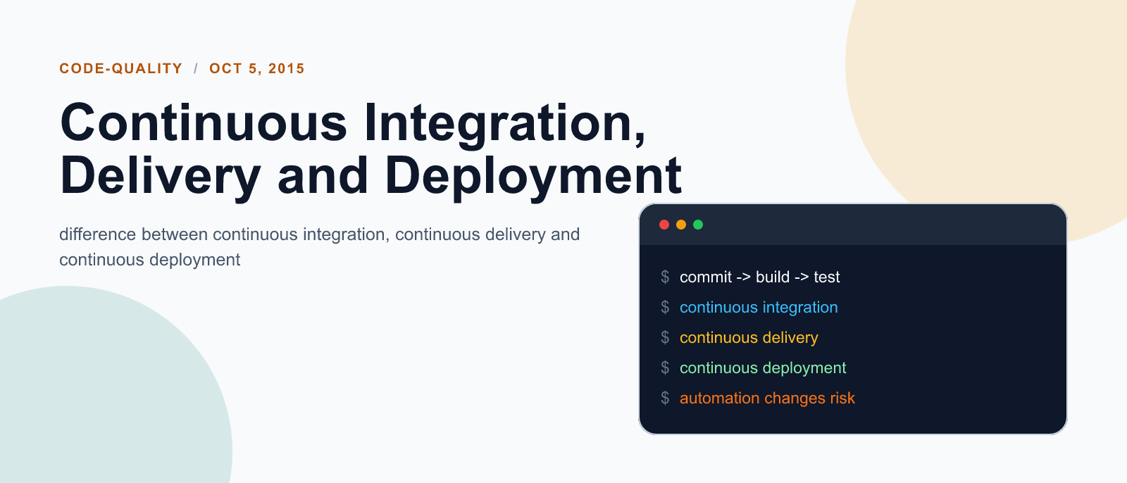1127x483 pixels.
Task: Click the 'continuous integration' terminal line
Action: [759, 307]
